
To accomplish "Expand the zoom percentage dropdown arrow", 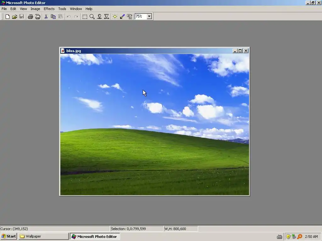I will pyautogui.click(x=149, y=16).
